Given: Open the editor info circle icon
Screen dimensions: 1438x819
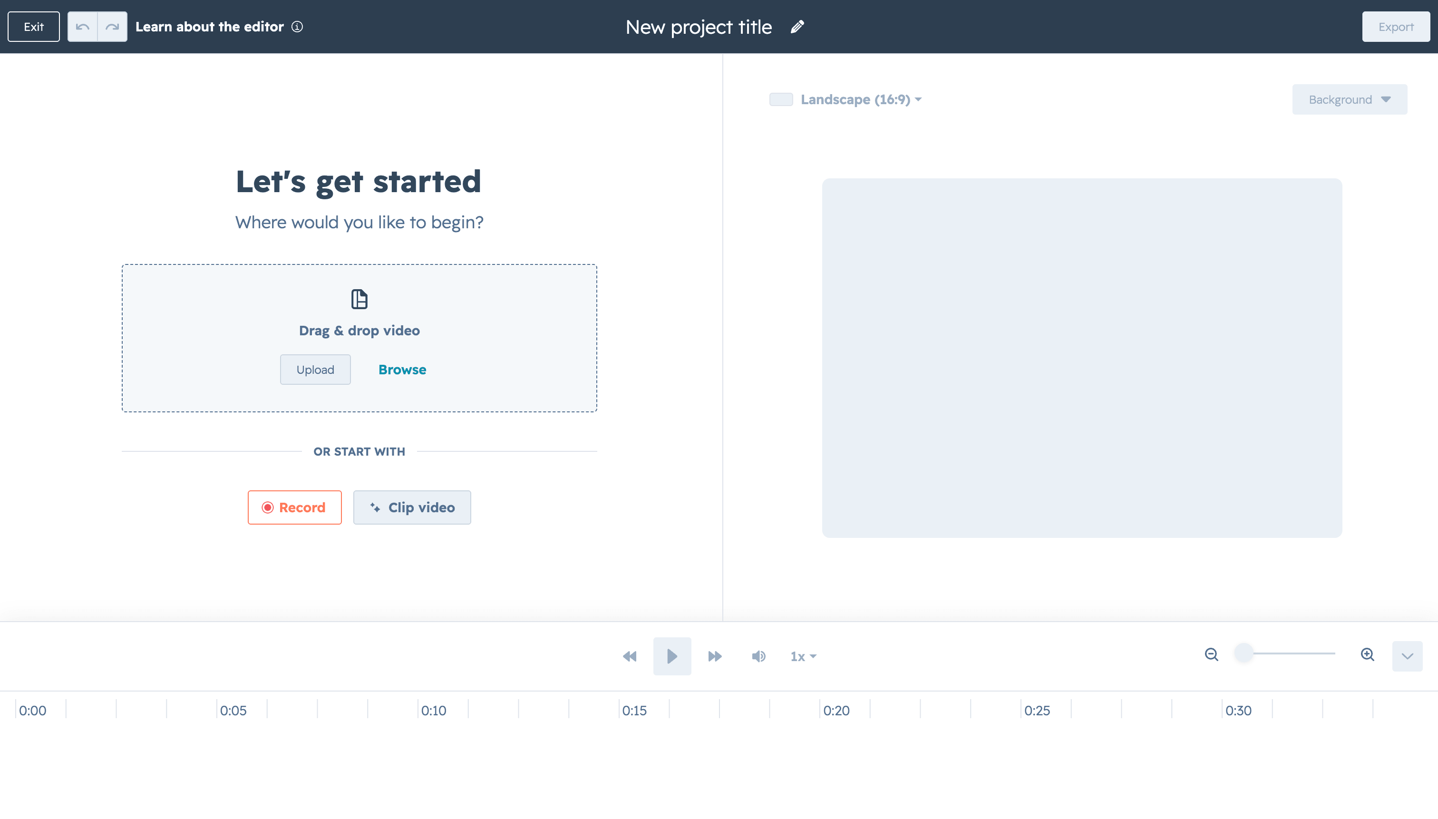Looking at the screenshot, I should tap(298, 27).
